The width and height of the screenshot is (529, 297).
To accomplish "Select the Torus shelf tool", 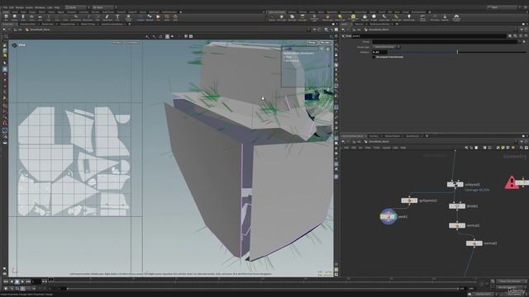I will coord(31,17).
